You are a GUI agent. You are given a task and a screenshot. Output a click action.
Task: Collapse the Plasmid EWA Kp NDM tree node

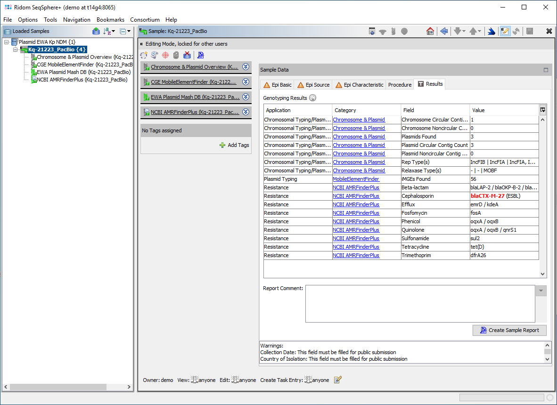tap(7, 42)
